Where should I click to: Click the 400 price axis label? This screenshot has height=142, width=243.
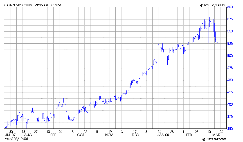(x=230, y=105)
